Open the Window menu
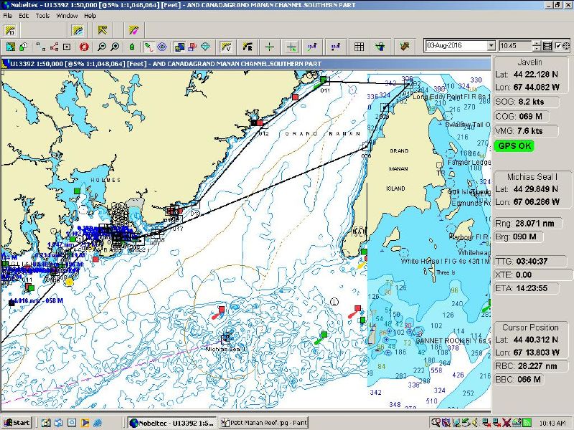 [x=67, y=15]
